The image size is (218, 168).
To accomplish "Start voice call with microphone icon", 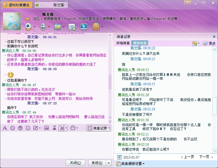I will (43, 27).
